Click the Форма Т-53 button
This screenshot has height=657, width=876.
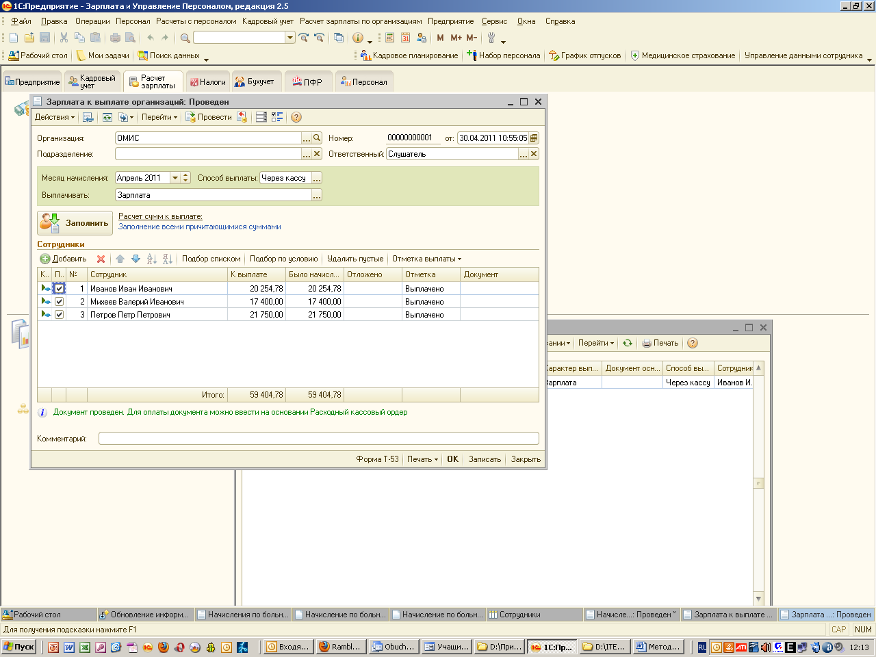point(377,459)
